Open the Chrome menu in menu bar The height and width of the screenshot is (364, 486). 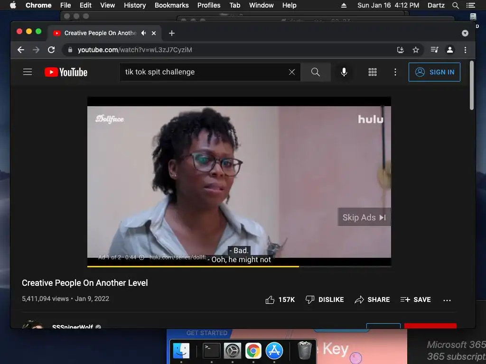[x=38, y=5]
